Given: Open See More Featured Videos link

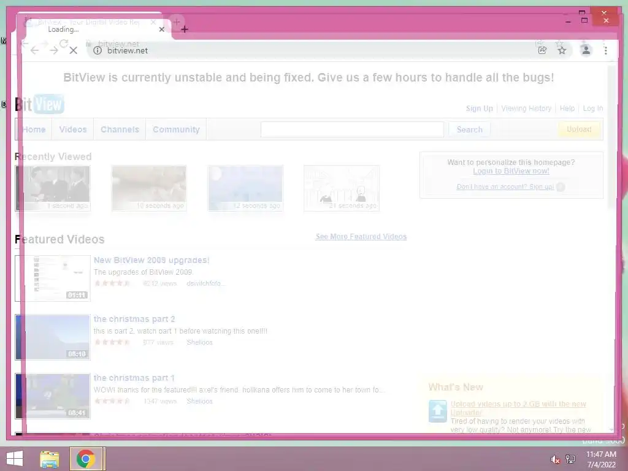Looking at the screenshot, I should tap(361, 237).
